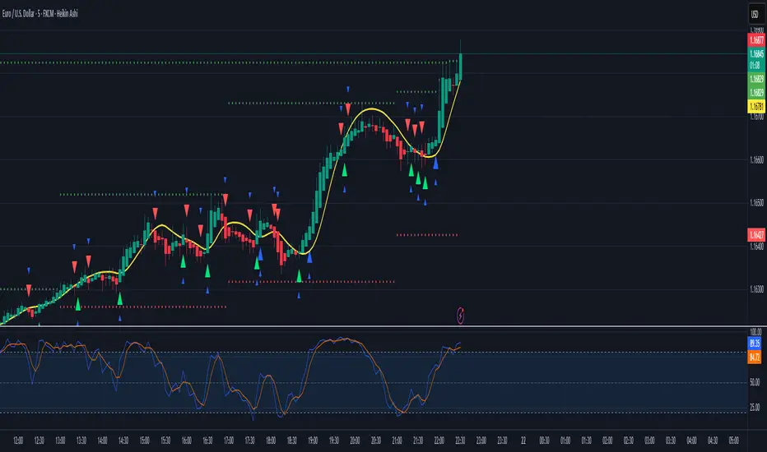Click the lightning bolt event icon
The image size is (767, 452).
[460, 316]
